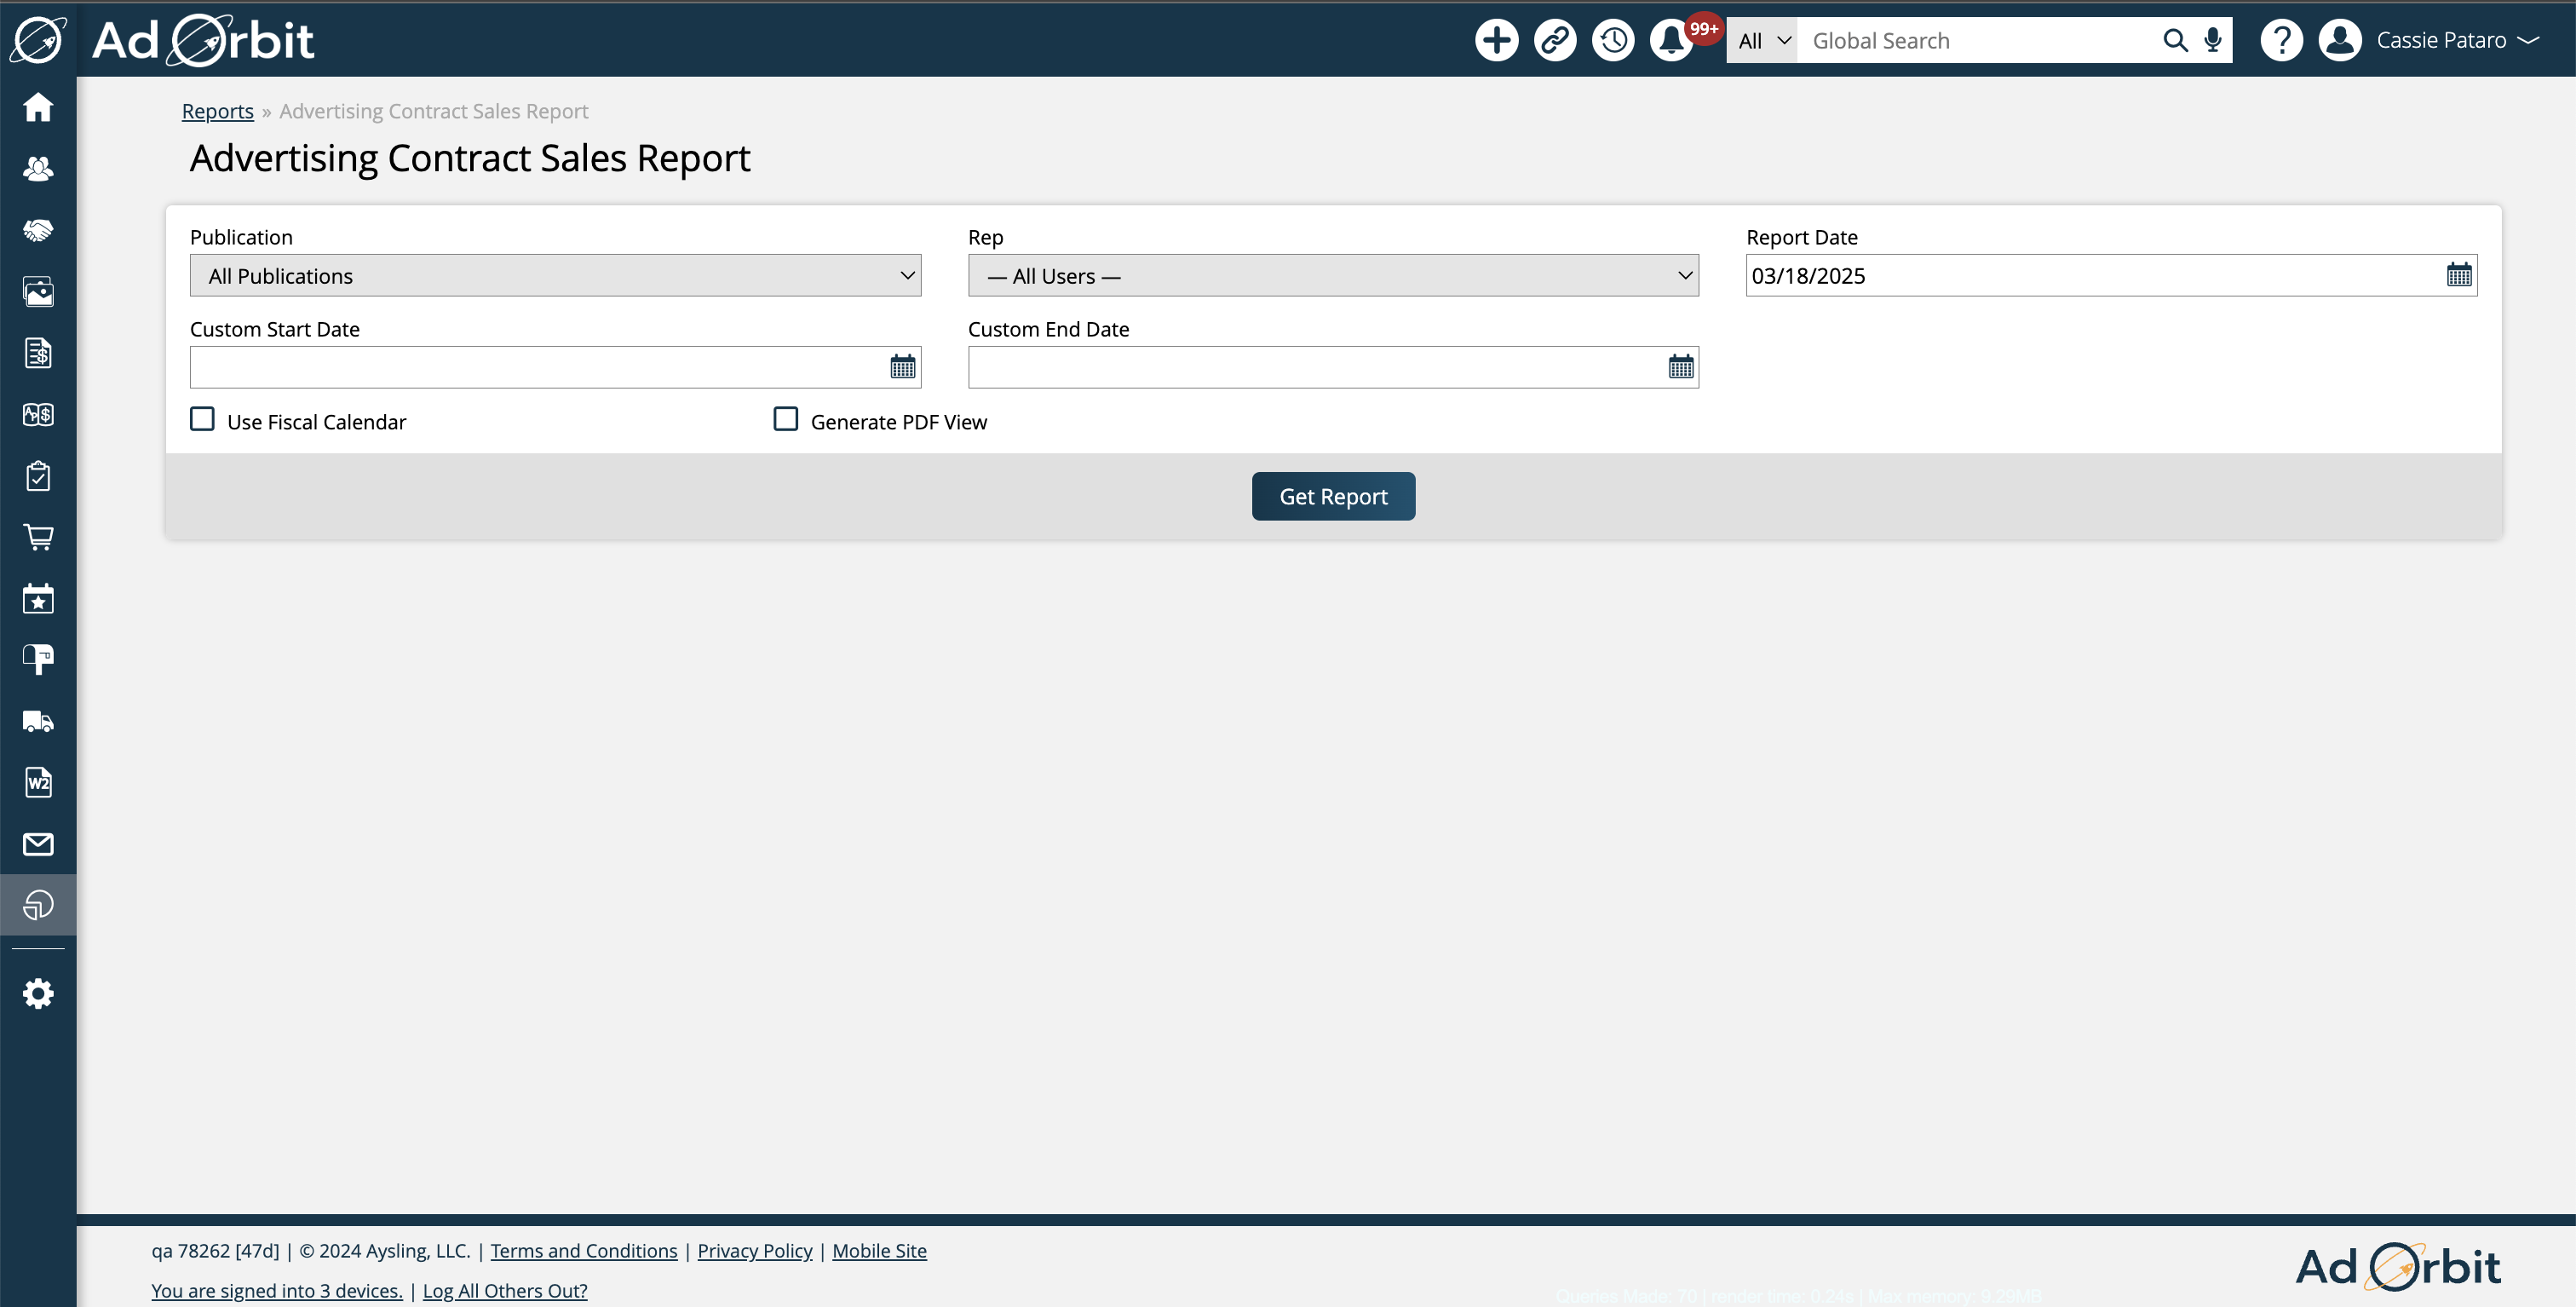Click the notifications bell icon
This screenshot has height=1307, width=2576.
(x=1671, y=41)
